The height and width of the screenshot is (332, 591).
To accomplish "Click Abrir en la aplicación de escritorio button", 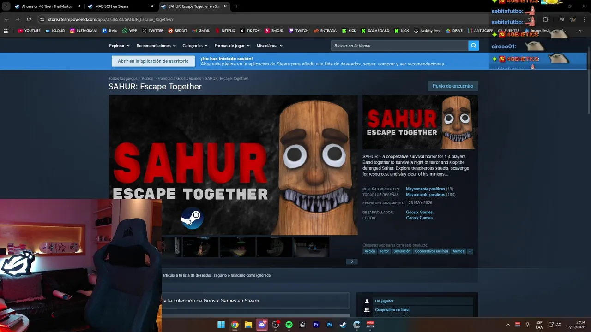I will click(x=153, y=61).
